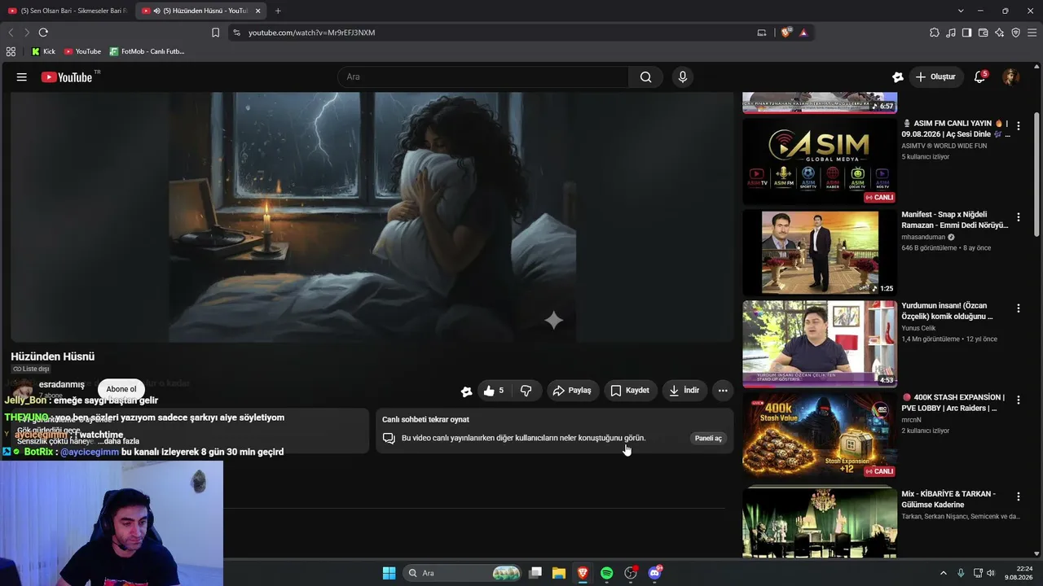Switch to the Sen Olsan Bari tab
Screen dimensions: 1043x586
(x=68, y=11)
